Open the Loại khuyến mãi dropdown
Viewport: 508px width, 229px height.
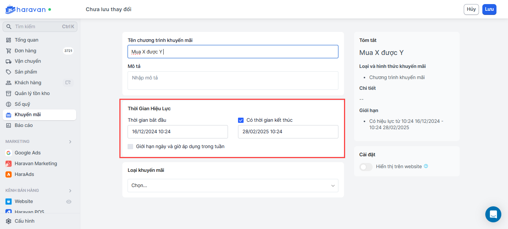pos(233,186)
